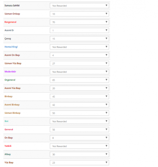Open the Uzman Onbaşı level dropdown

[79, 14]
